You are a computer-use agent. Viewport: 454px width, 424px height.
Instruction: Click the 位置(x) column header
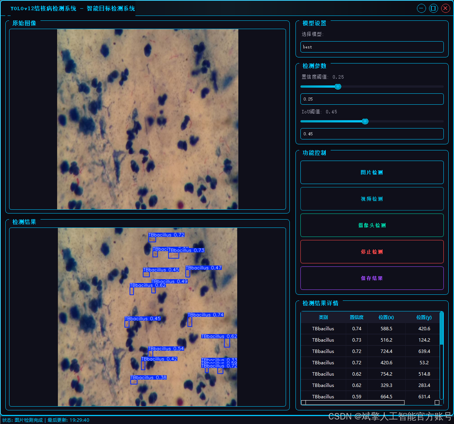pos(386,317)
